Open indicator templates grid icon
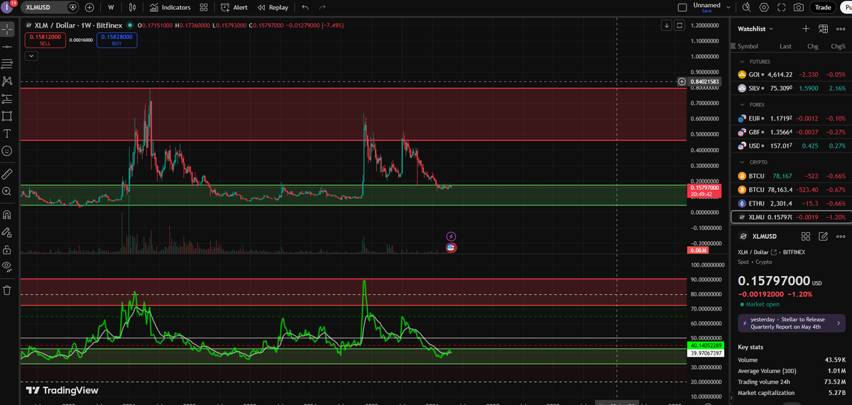 [x=204, y=7]
